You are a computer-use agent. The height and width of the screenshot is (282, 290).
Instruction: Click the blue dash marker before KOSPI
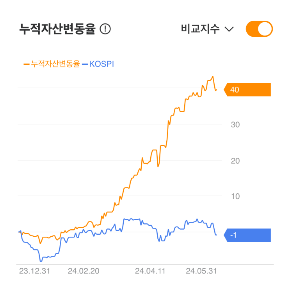point(85,64)
